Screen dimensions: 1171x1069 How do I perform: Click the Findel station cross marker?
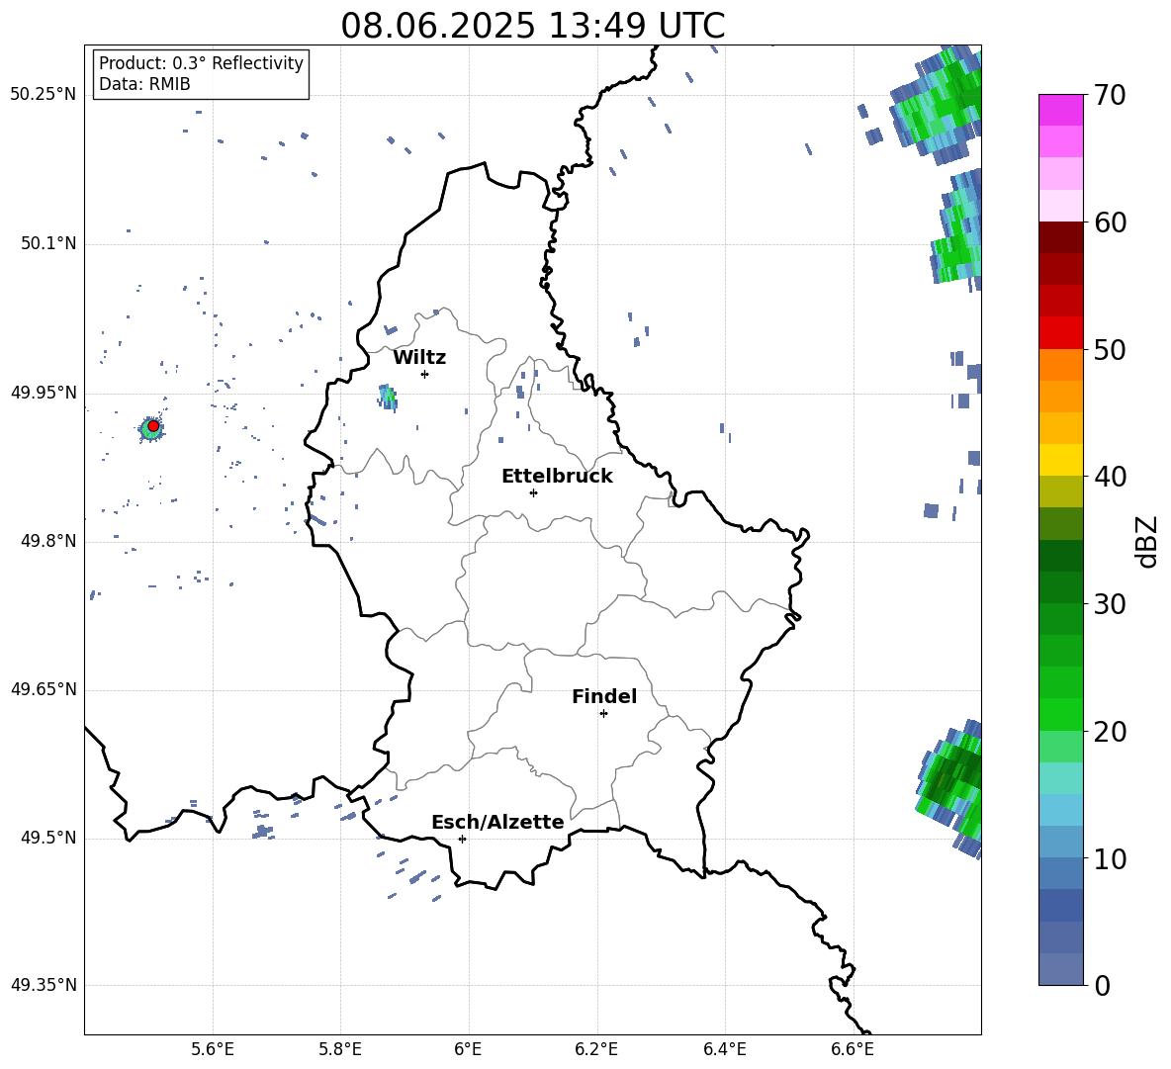pyautogui.click(x=603, y=714)
